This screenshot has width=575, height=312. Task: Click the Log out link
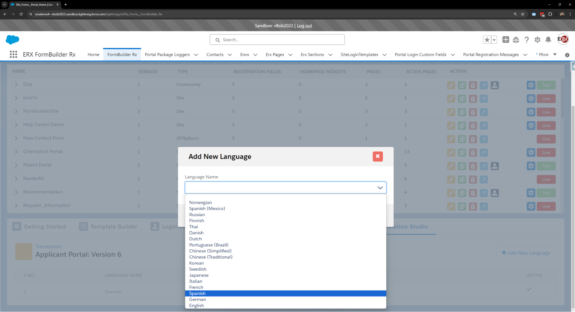pos(304,26)
